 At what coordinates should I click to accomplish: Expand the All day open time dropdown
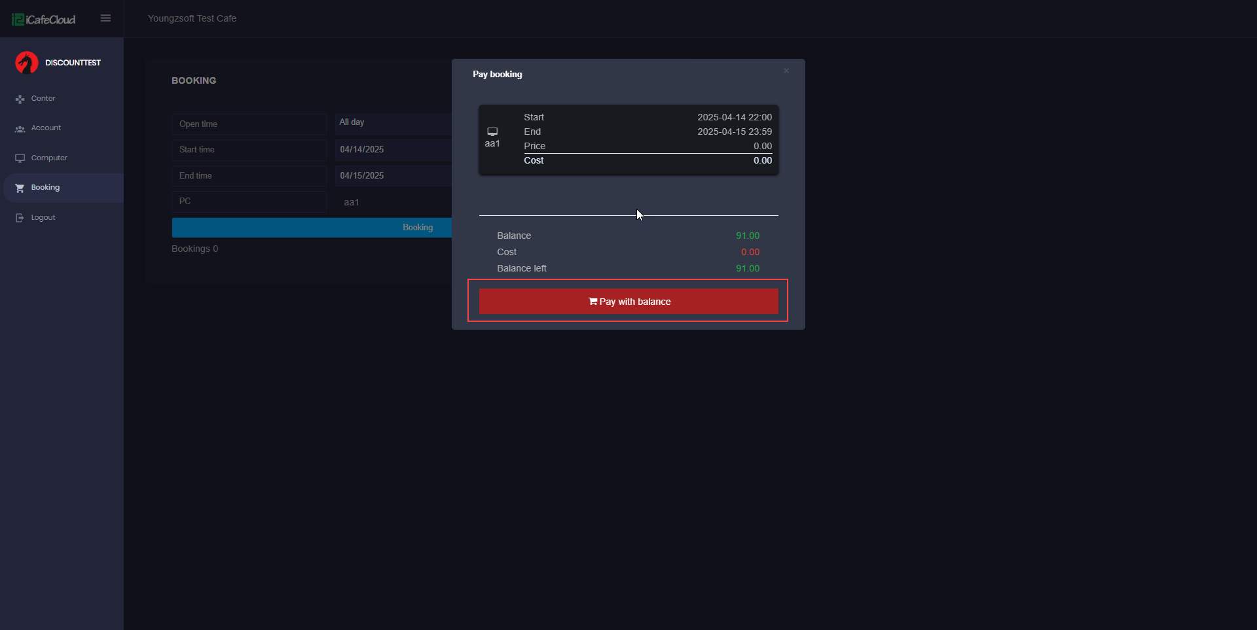393,123
